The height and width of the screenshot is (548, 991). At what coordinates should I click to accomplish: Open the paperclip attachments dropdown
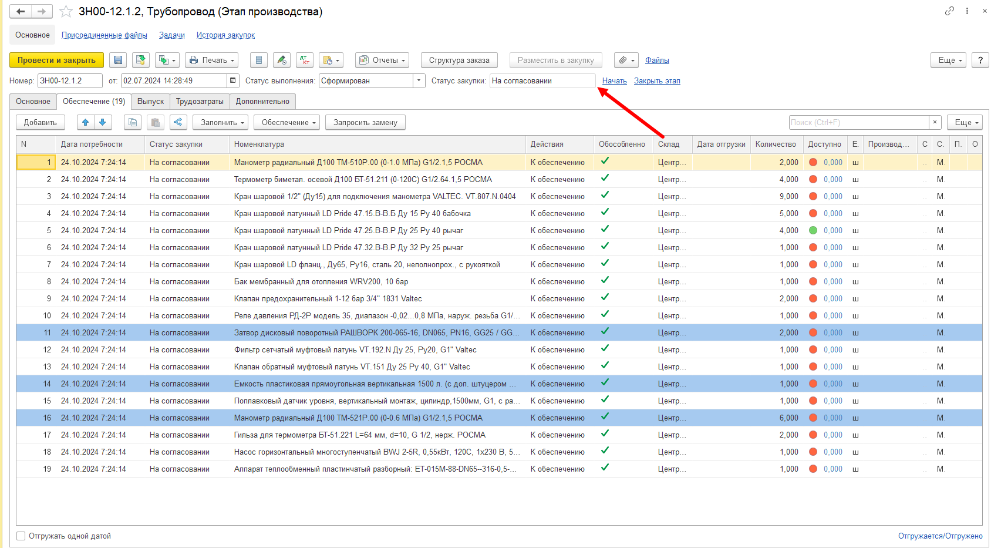click(626, 60)
